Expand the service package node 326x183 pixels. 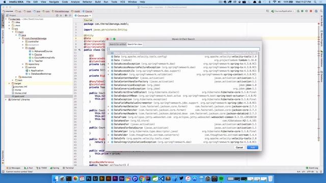[x=23, y=68]
